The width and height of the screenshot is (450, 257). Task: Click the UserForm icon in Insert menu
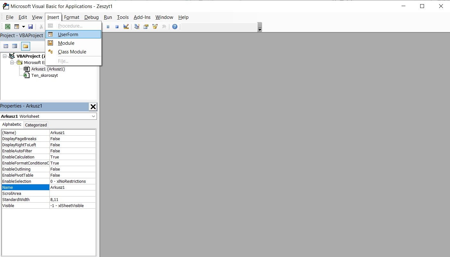point(51,34)
